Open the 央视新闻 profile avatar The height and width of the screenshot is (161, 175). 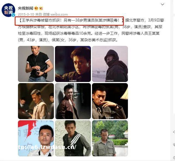[x=8, y=10]
